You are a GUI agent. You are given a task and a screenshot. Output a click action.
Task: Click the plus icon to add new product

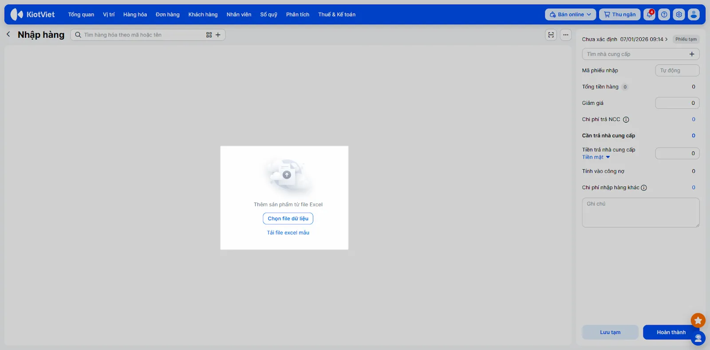pyautogui.click(x=218, y=35)
